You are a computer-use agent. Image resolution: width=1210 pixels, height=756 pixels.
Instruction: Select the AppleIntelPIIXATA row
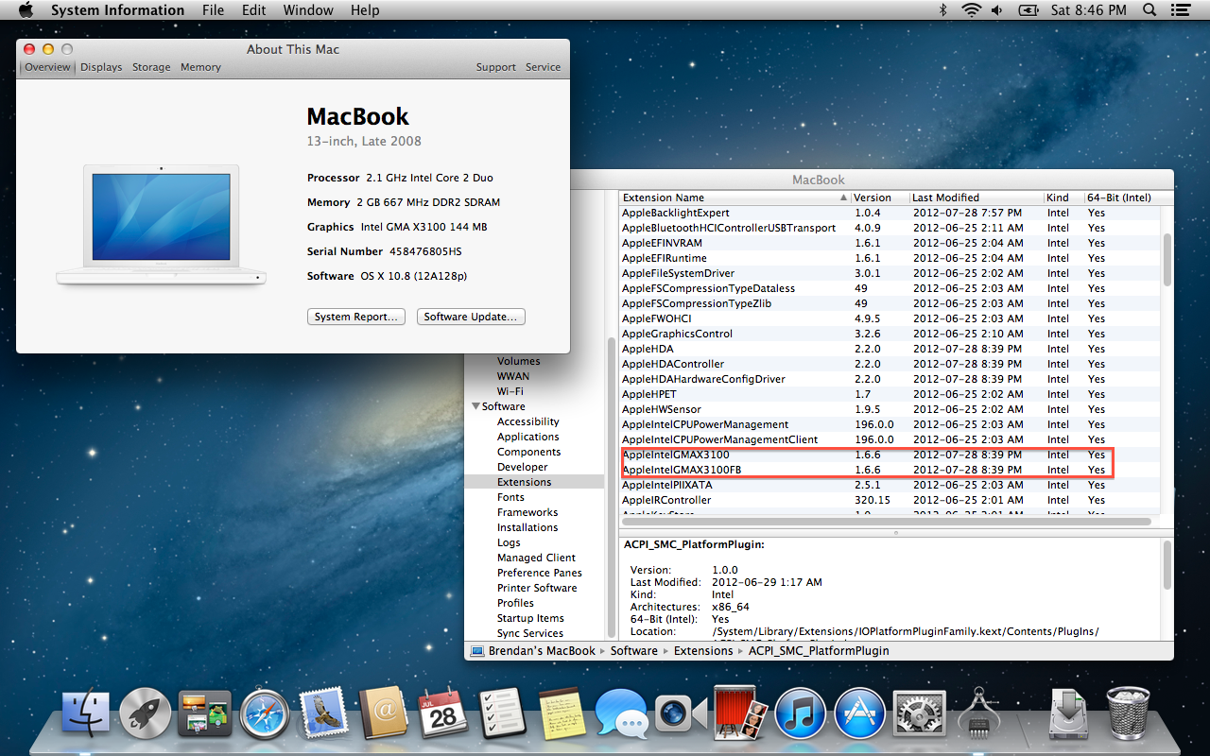tap(889, 485)
